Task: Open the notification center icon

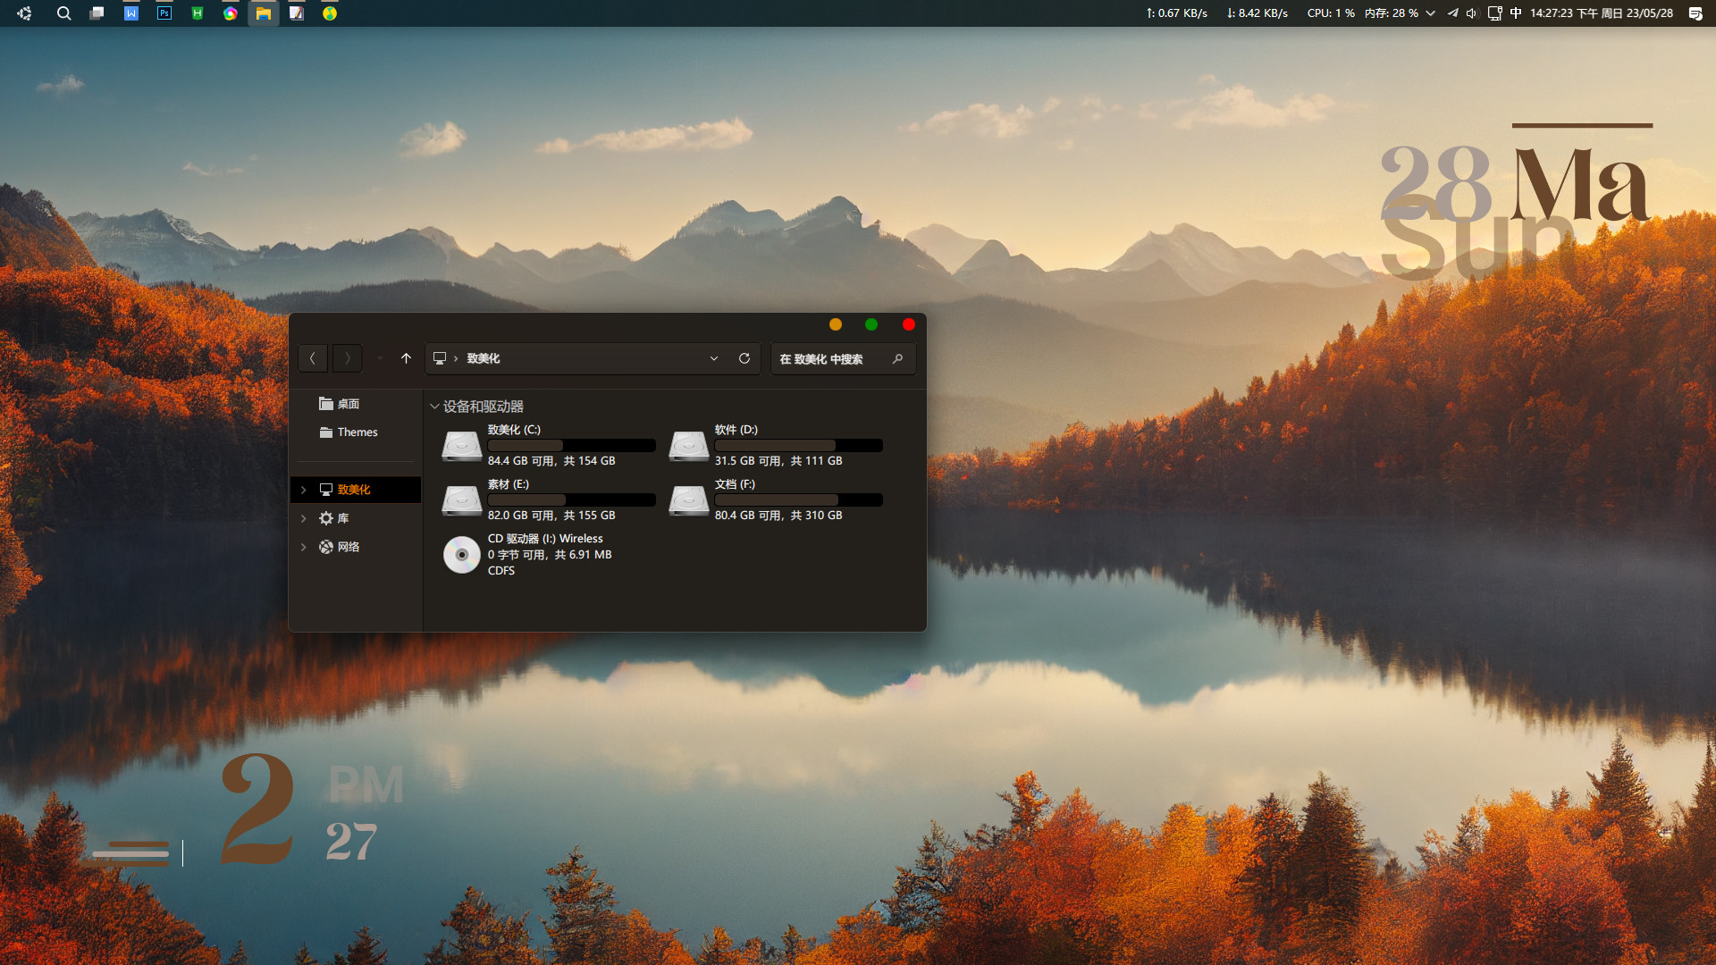Action: pos(1695,13)
